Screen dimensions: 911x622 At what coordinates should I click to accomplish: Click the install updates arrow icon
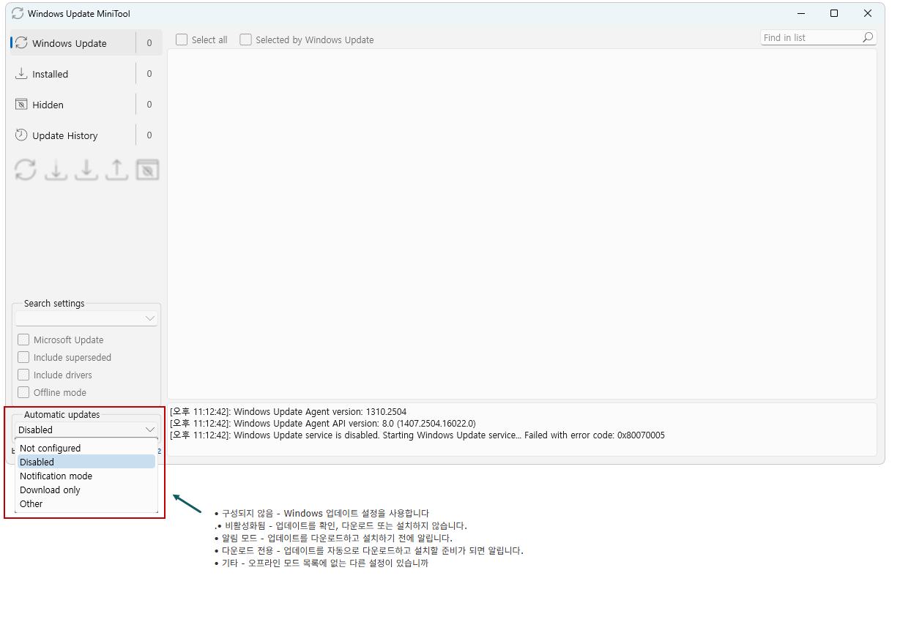pos(86,170)
